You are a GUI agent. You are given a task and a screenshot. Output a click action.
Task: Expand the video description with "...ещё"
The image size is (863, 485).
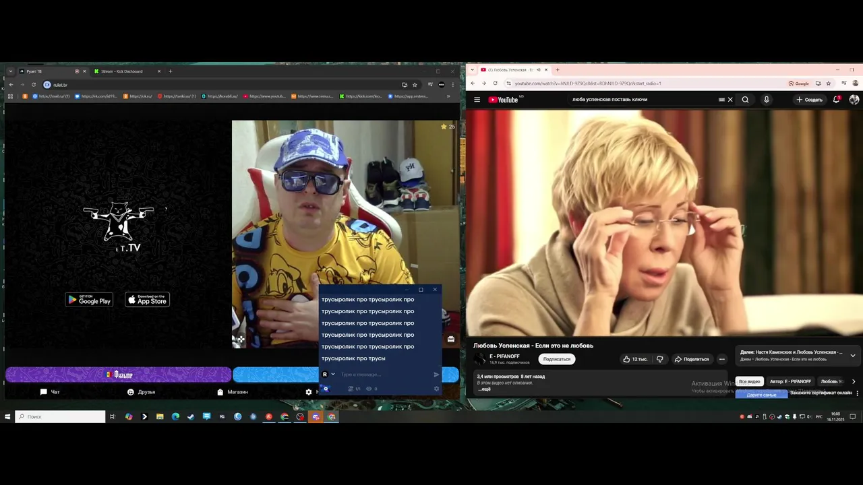[x=485, y=389]
